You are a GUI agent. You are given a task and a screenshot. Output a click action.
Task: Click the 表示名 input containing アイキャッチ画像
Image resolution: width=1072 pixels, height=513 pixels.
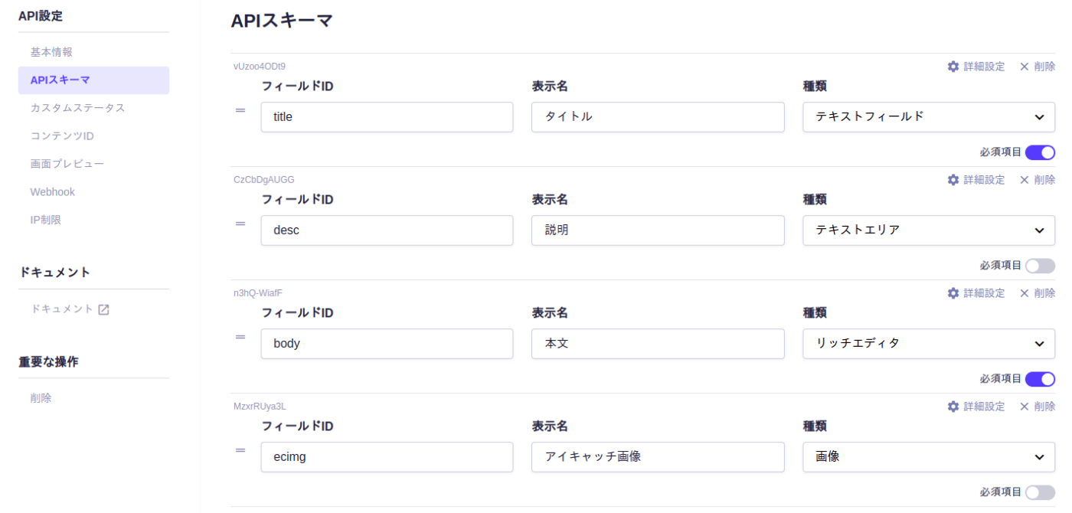(x=657, y=457)
